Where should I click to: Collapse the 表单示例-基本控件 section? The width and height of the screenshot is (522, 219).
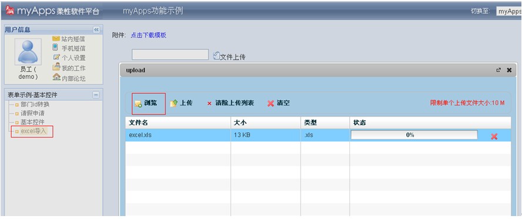[96, 95]
